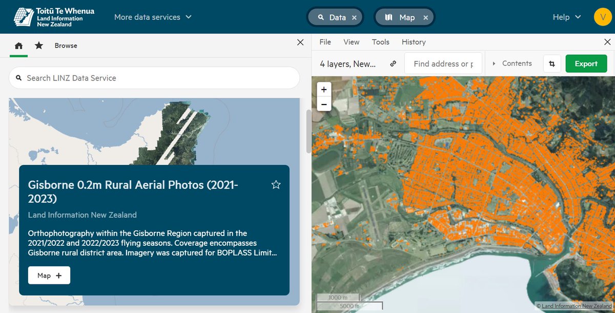Viewport: 615px width, 313px height.
Task: Open the user avatar V menu
Action: tap(602, 17)
